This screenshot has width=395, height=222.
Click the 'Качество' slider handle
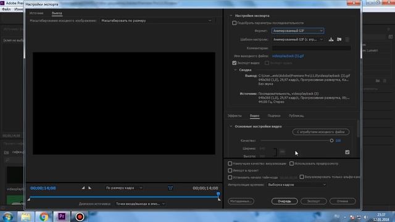pyautogui.click(x=331, y=141)
